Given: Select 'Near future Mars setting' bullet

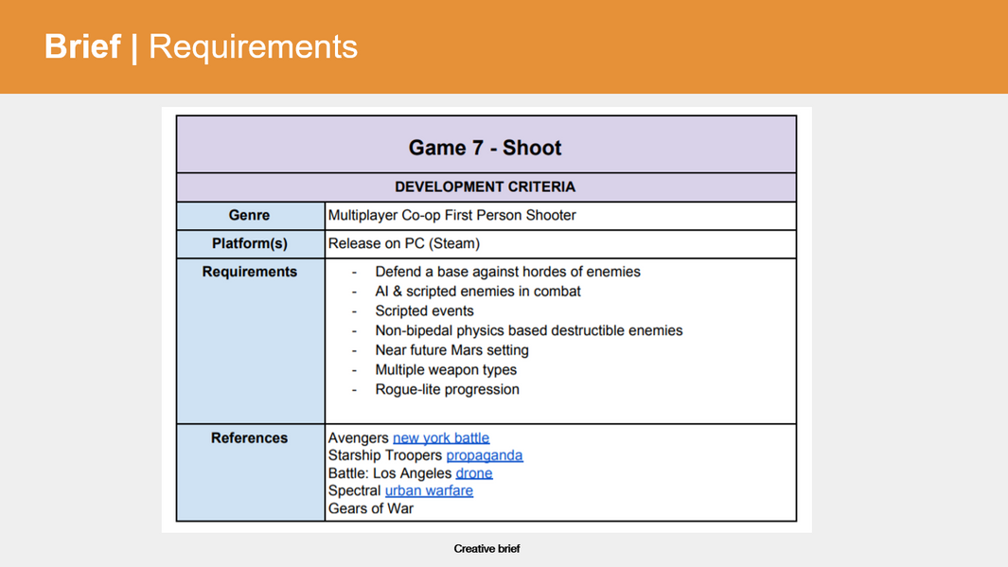Looking at the screenshot, I should (451, 350).
